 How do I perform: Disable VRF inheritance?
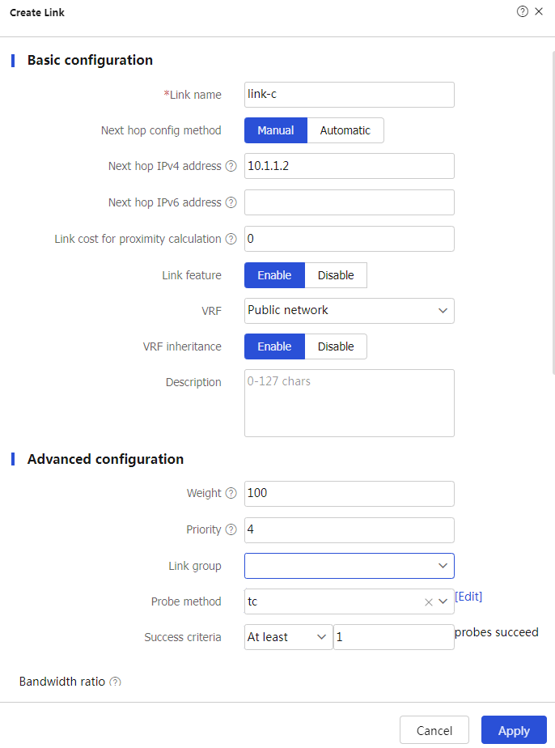pyautogui.click(x=336, y=346)
